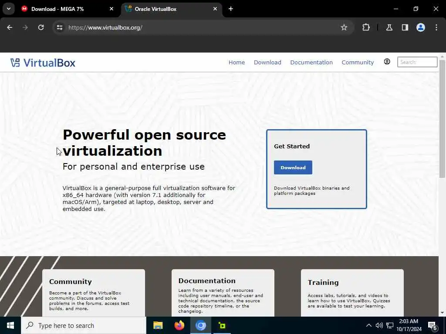Toggle the browser side panel
Viewport: 446px width, 334px height.
point(405,27)
